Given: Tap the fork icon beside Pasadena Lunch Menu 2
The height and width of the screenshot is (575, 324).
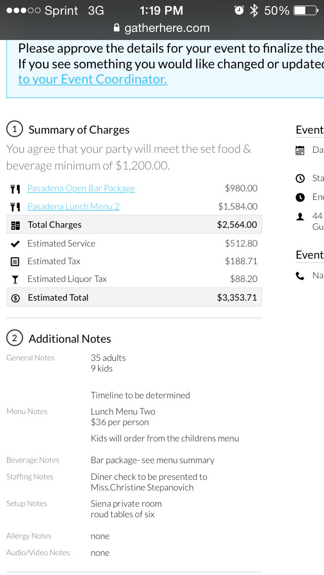Looking at the screenshot, I should [x=15, y=207].
